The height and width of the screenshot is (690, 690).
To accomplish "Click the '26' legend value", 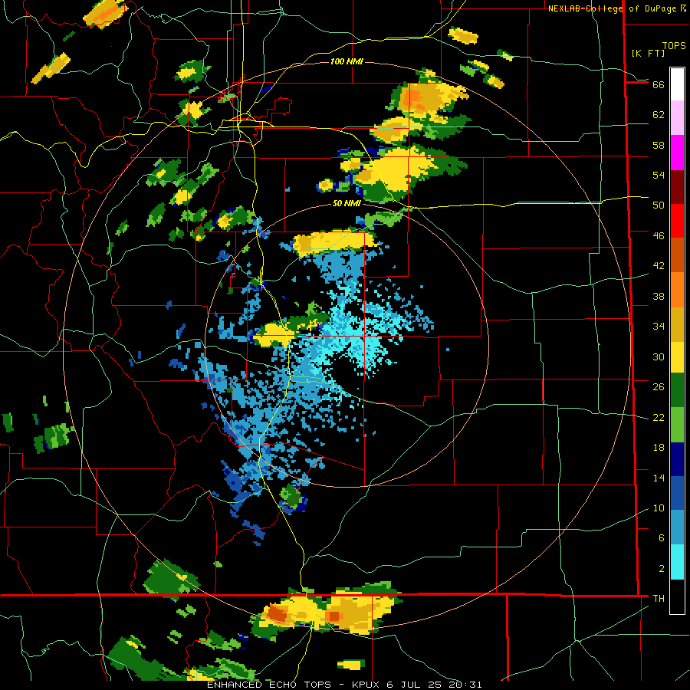I will (659, 387).
